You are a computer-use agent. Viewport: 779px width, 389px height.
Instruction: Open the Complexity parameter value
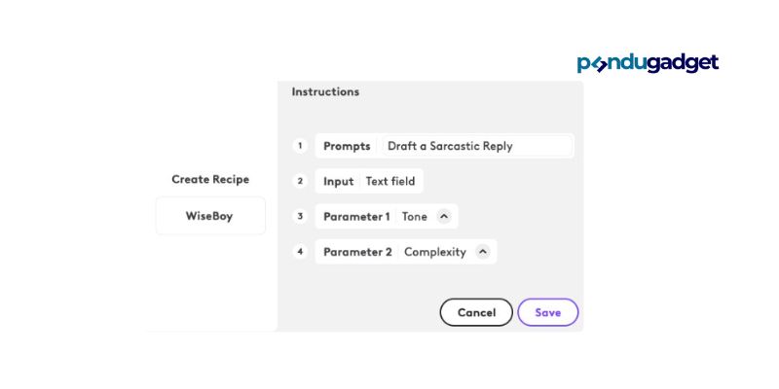[435, 252]
